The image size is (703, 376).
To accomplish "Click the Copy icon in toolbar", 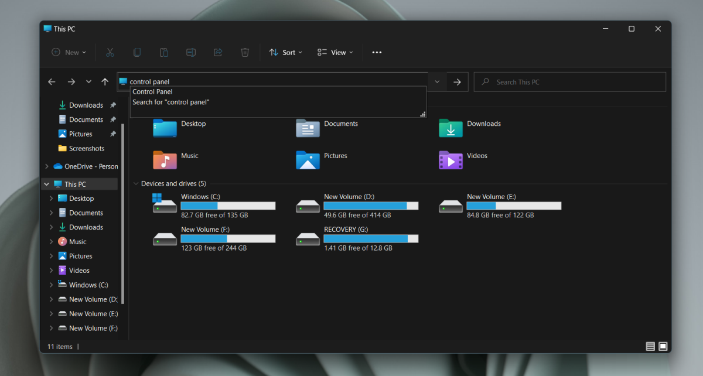I will click(136, 52).
